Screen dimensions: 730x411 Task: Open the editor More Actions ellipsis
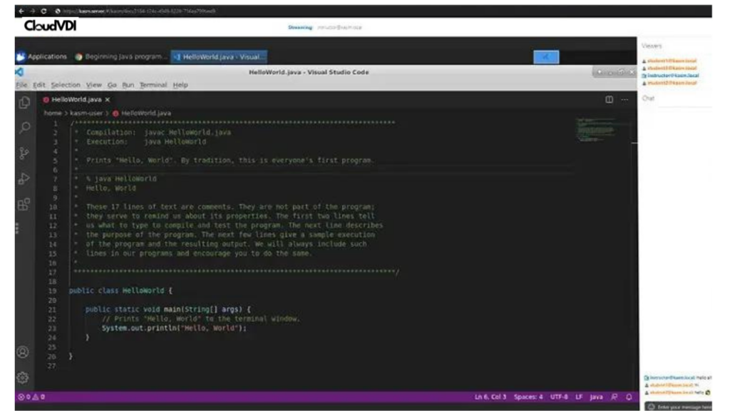point(624,99)
